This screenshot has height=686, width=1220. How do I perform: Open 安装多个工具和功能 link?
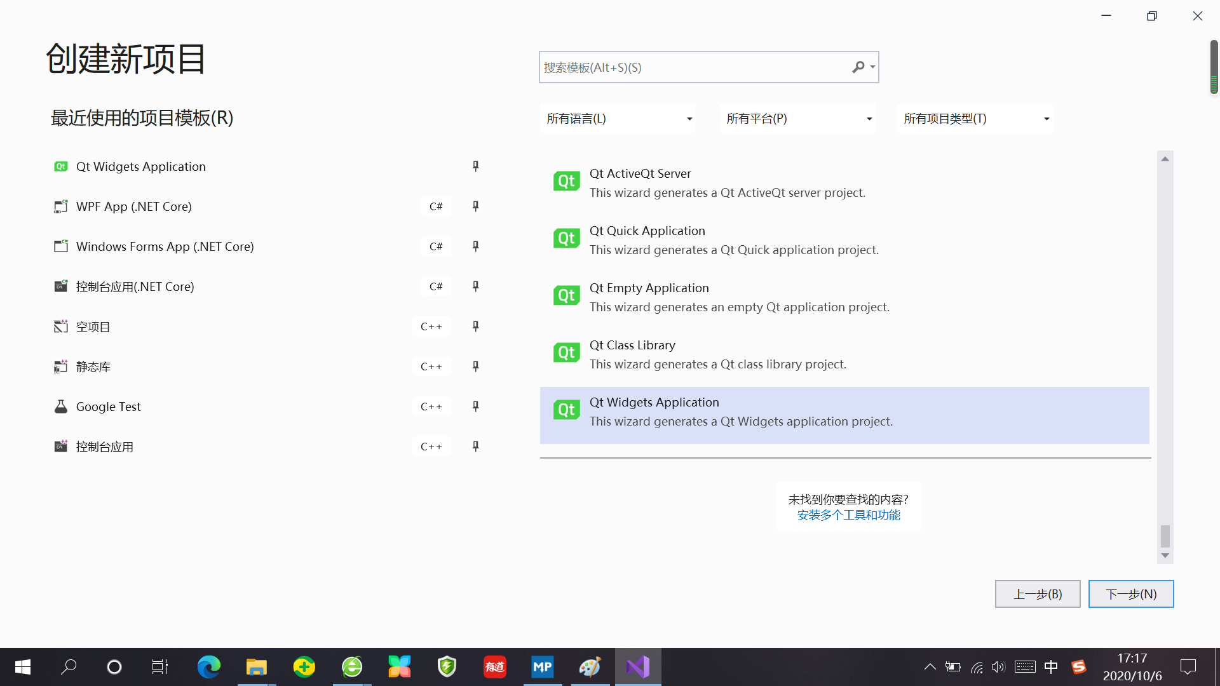click(848, 515)
